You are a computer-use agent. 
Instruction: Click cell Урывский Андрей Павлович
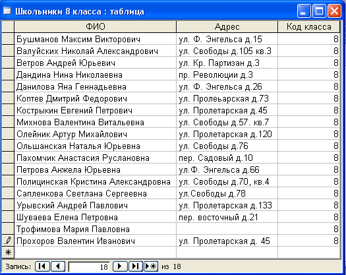pos(95,205)
